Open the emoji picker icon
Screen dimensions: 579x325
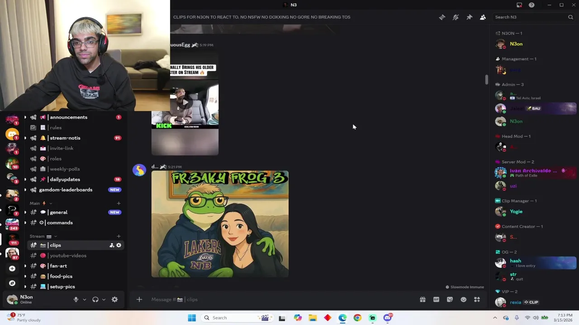463,299
